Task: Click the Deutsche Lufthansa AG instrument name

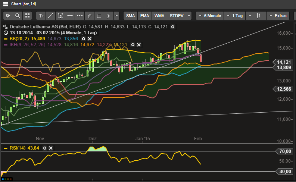Action: tap(45, 27)
